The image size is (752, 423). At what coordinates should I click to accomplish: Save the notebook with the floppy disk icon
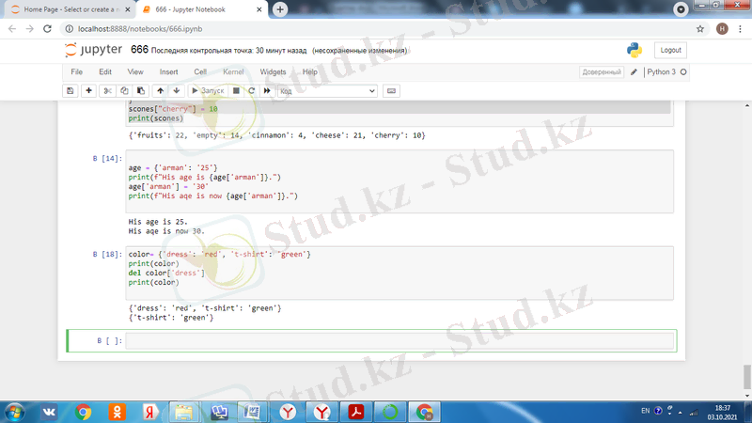tap(70, 90)
